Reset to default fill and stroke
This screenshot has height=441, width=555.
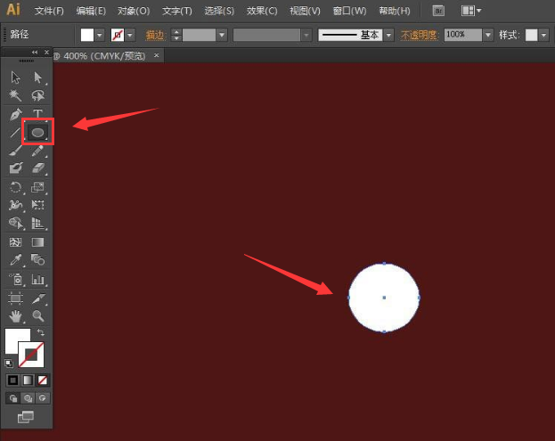(x=9, y=363)
